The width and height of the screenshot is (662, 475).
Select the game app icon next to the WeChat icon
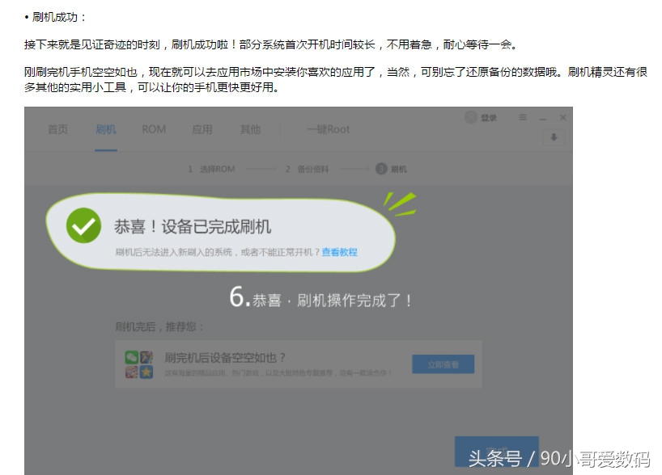pyautogui.click(x=146, y=356)
